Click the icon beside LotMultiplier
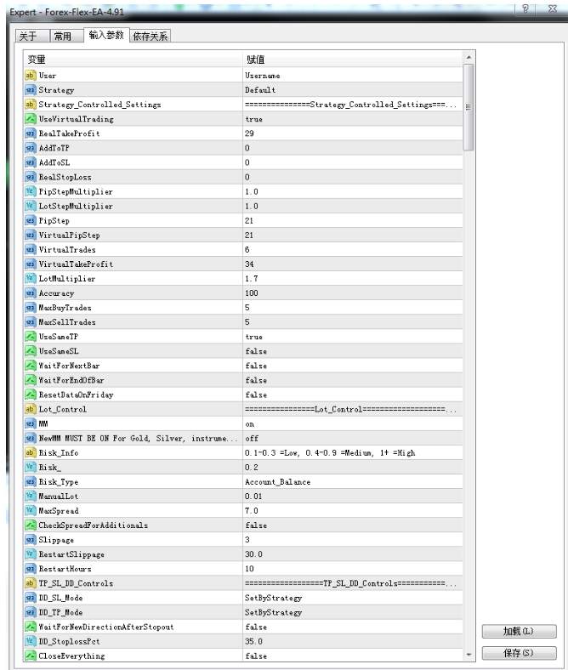The width and height of the screenshot is (568, 670). point(30,279)
